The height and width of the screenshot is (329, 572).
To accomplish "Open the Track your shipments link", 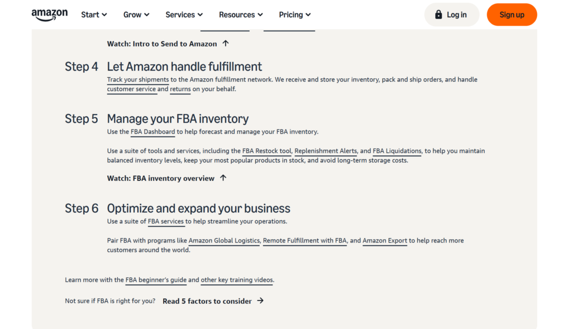I will pos(138,80).
